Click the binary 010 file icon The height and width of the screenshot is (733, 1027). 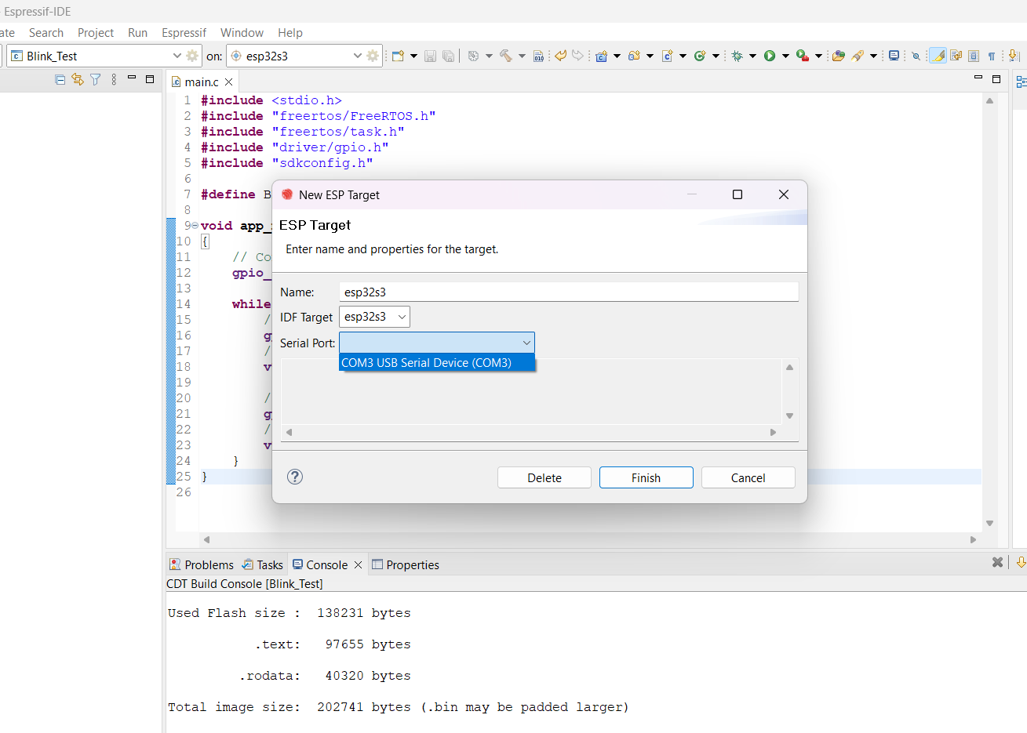[538, 56]
